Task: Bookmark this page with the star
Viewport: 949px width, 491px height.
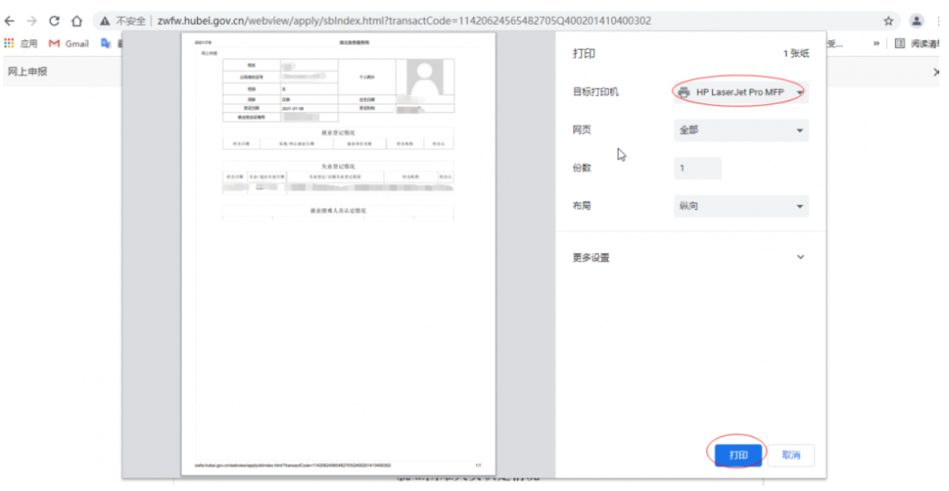Action: (888, 21)
